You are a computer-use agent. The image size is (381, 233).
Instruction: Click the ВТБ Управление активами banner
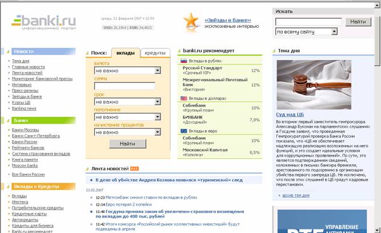322,222
